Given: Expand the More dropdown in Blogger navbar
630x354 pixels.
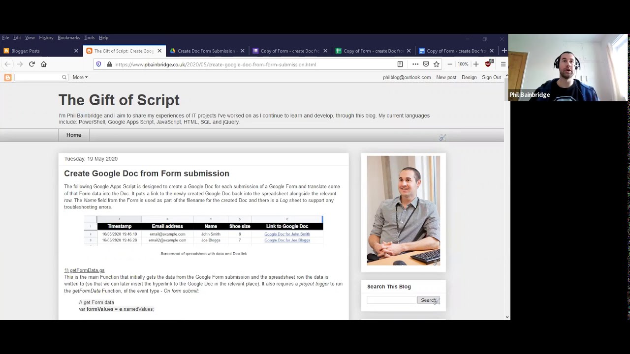Looking at the screenshot, I should [80, 77].
